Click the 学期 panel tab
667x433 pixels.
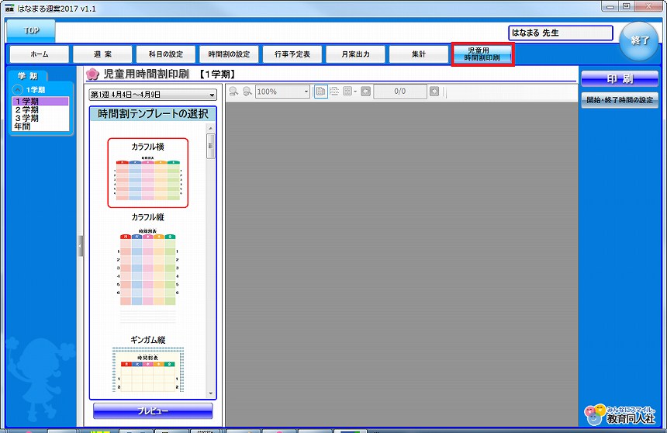28,76
